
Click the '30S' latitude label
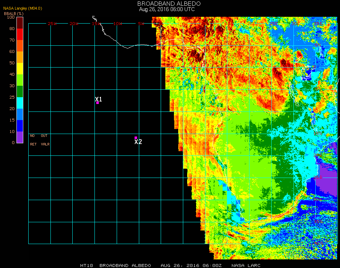pyautogui.click(x=318, y=200)
